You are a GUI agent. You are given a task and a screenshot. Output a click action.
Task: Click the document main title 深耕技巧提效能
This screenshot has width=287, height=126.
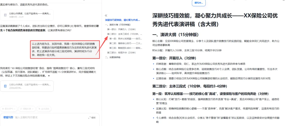click(x=215, y=20)
